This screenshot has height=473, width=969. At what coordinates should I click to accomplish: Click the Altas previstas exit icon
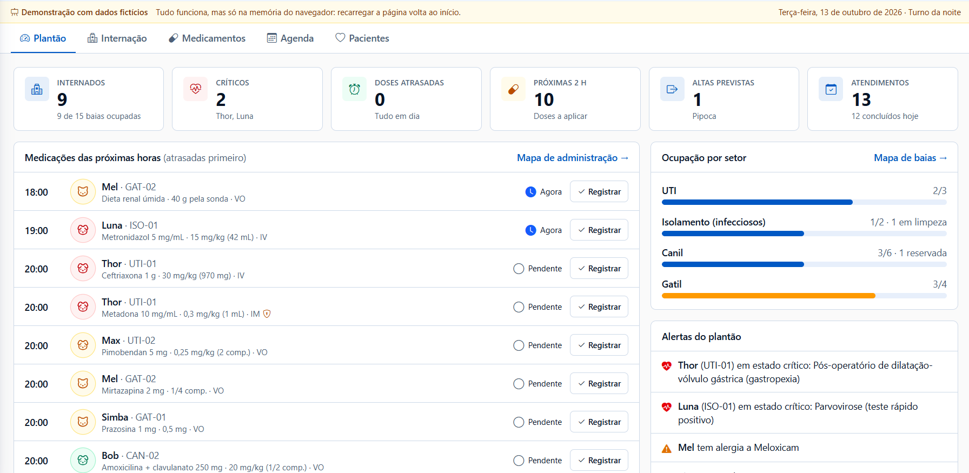tap(672, 89)
